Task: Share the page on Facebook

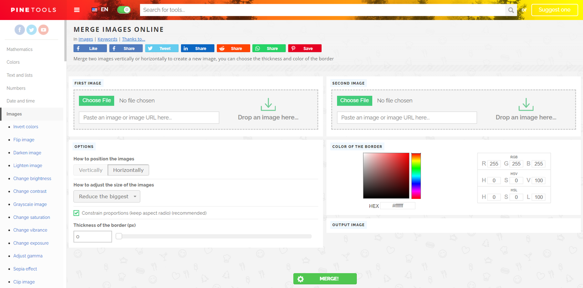Action: click(126, 48)
